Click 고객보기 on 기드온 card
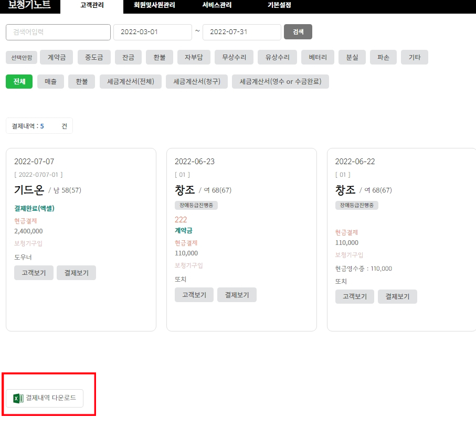 pyautogui.click(x=34, y=273)
